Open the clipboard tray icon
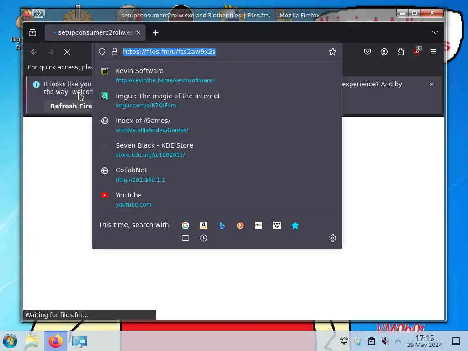The height and width of the screenshot is (351, 468). point(371,341)
